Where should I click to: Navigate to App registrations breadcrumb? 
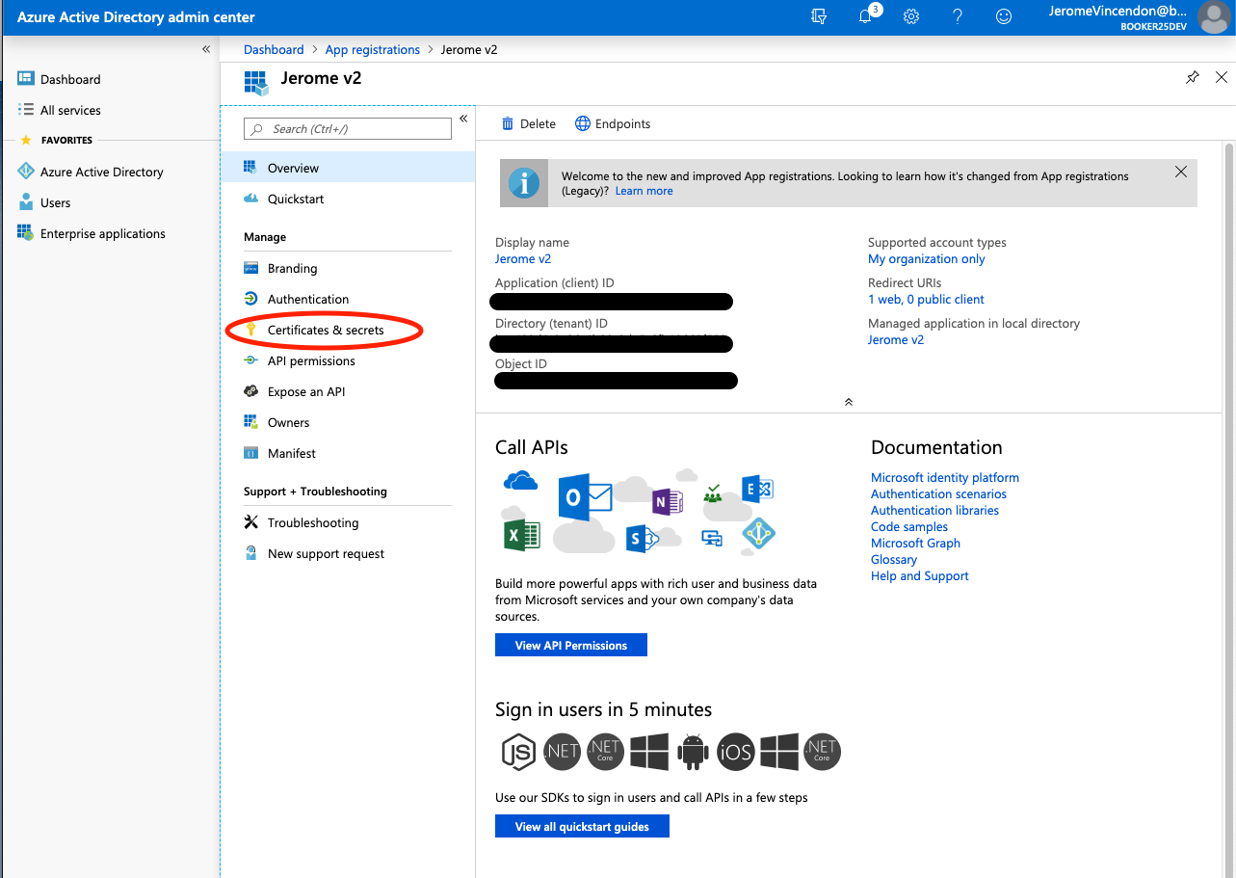point(372,49)
